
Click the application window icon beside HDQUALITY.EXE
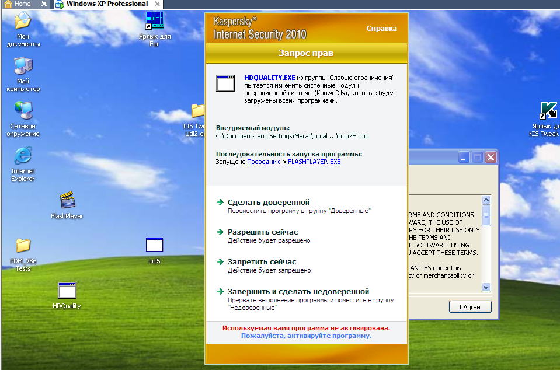[225, 83]
